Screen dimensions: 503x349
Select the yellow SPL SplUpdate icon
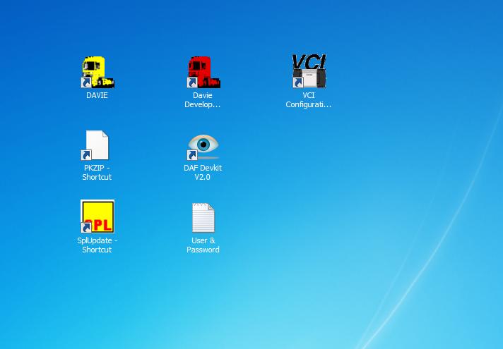pos(97,216)
